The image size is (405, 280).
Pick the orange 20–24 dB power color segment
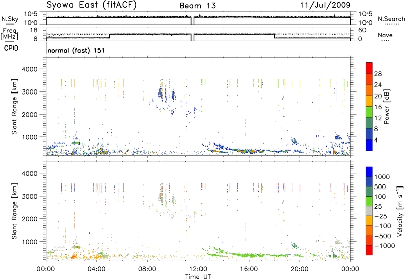coord(369,90)
